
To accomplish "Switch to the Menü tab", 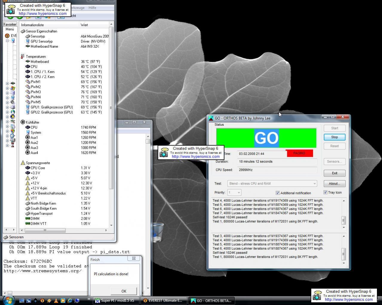I will click(10, 29).
